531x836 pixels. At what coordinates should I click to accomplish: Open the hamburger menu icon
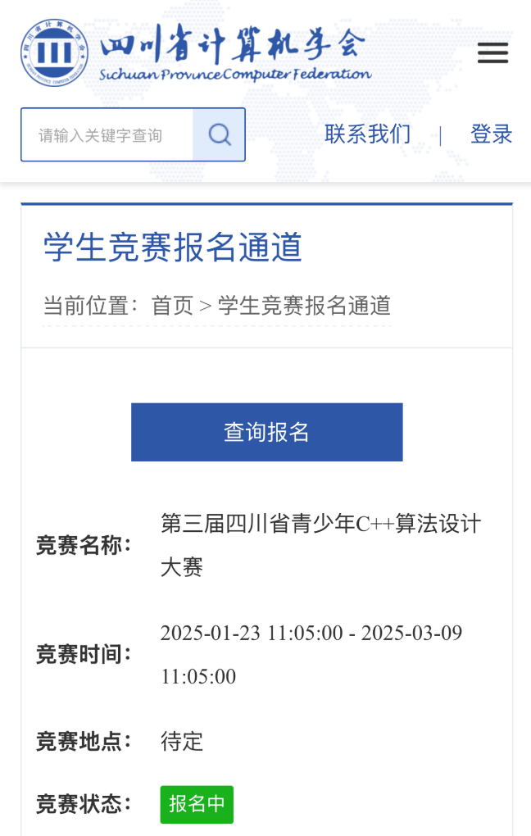pyautogui.click(x=492, y=52)
